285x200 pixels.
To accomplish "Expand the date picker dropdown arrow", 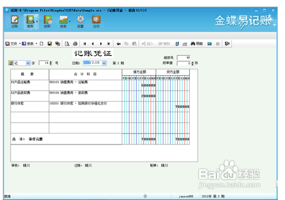I will (x=104, y=63).
